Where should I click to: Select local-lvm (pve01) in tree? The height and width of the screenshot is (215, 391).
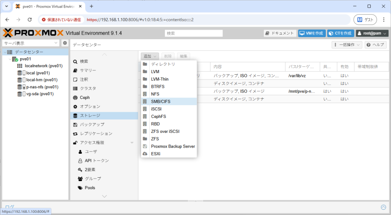click(x=42, y=80)
